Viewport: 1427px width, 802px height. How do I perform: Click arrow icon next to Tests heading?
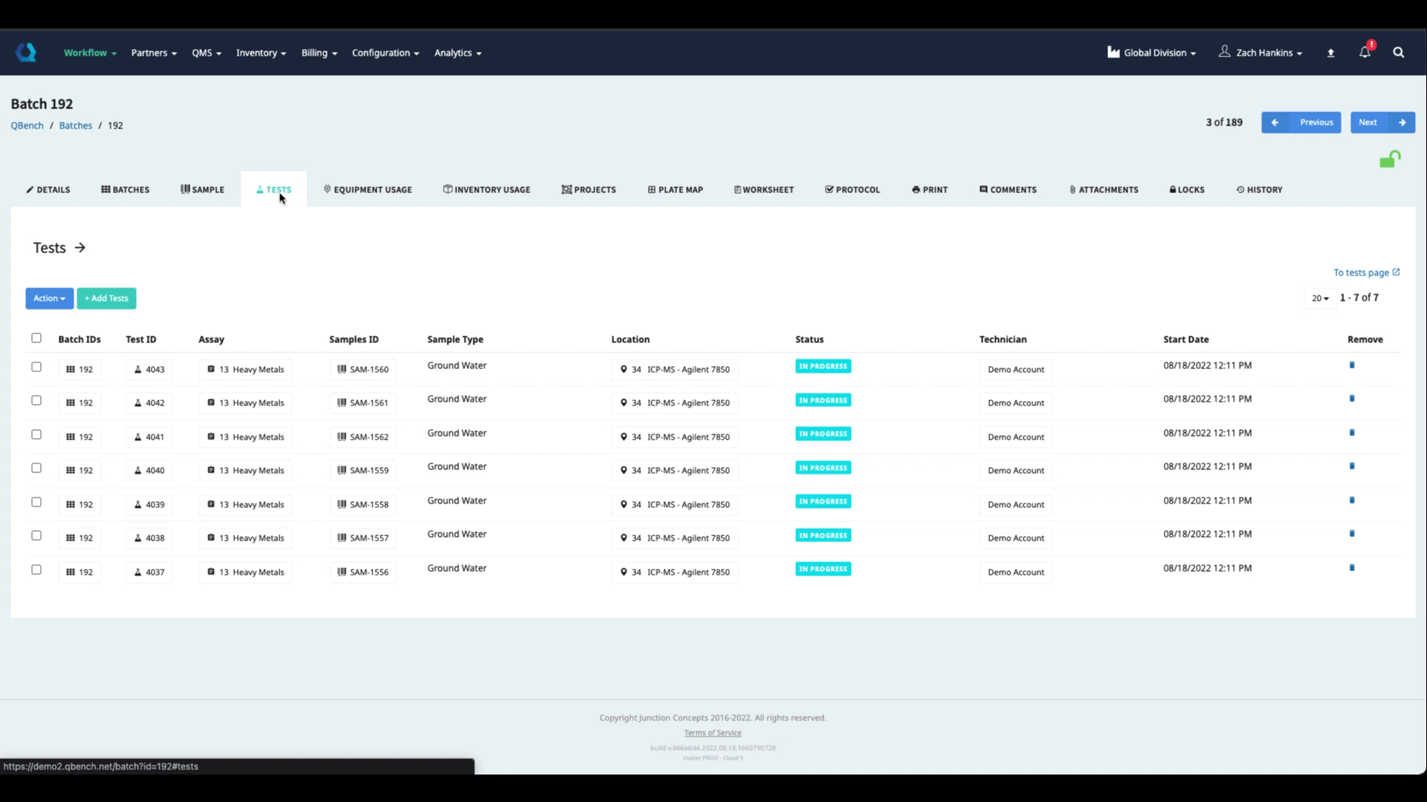(x=80, y=248)
